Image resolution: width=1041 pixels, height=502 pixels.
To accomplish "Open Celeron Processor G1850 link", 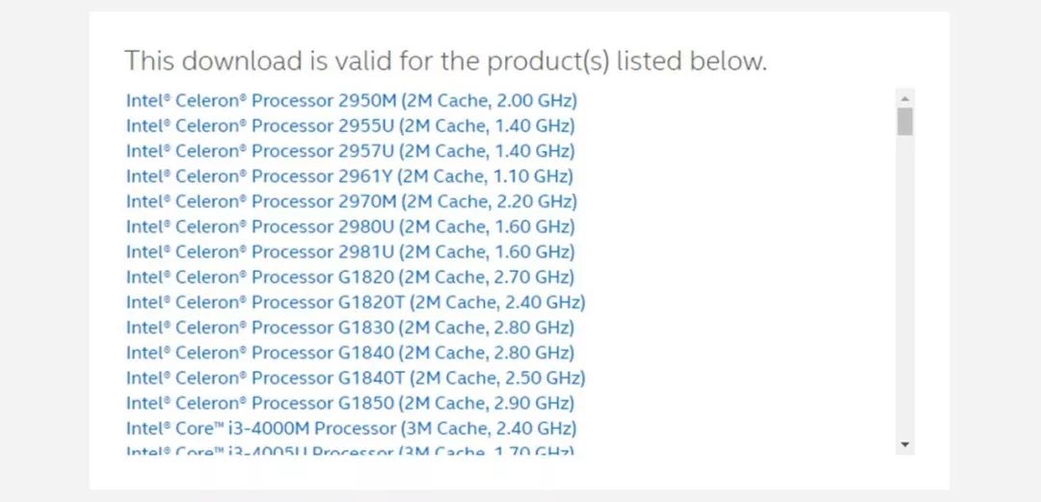I will point(351,403).
